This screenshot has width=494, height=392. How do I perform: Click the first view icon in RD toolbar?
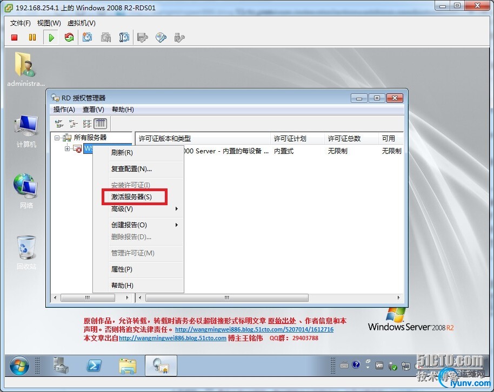tap(59, 124)
